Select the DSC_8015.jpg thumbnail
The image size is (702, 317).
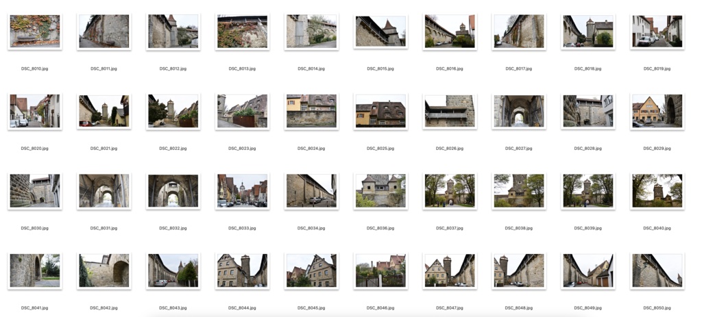(380, 31)
